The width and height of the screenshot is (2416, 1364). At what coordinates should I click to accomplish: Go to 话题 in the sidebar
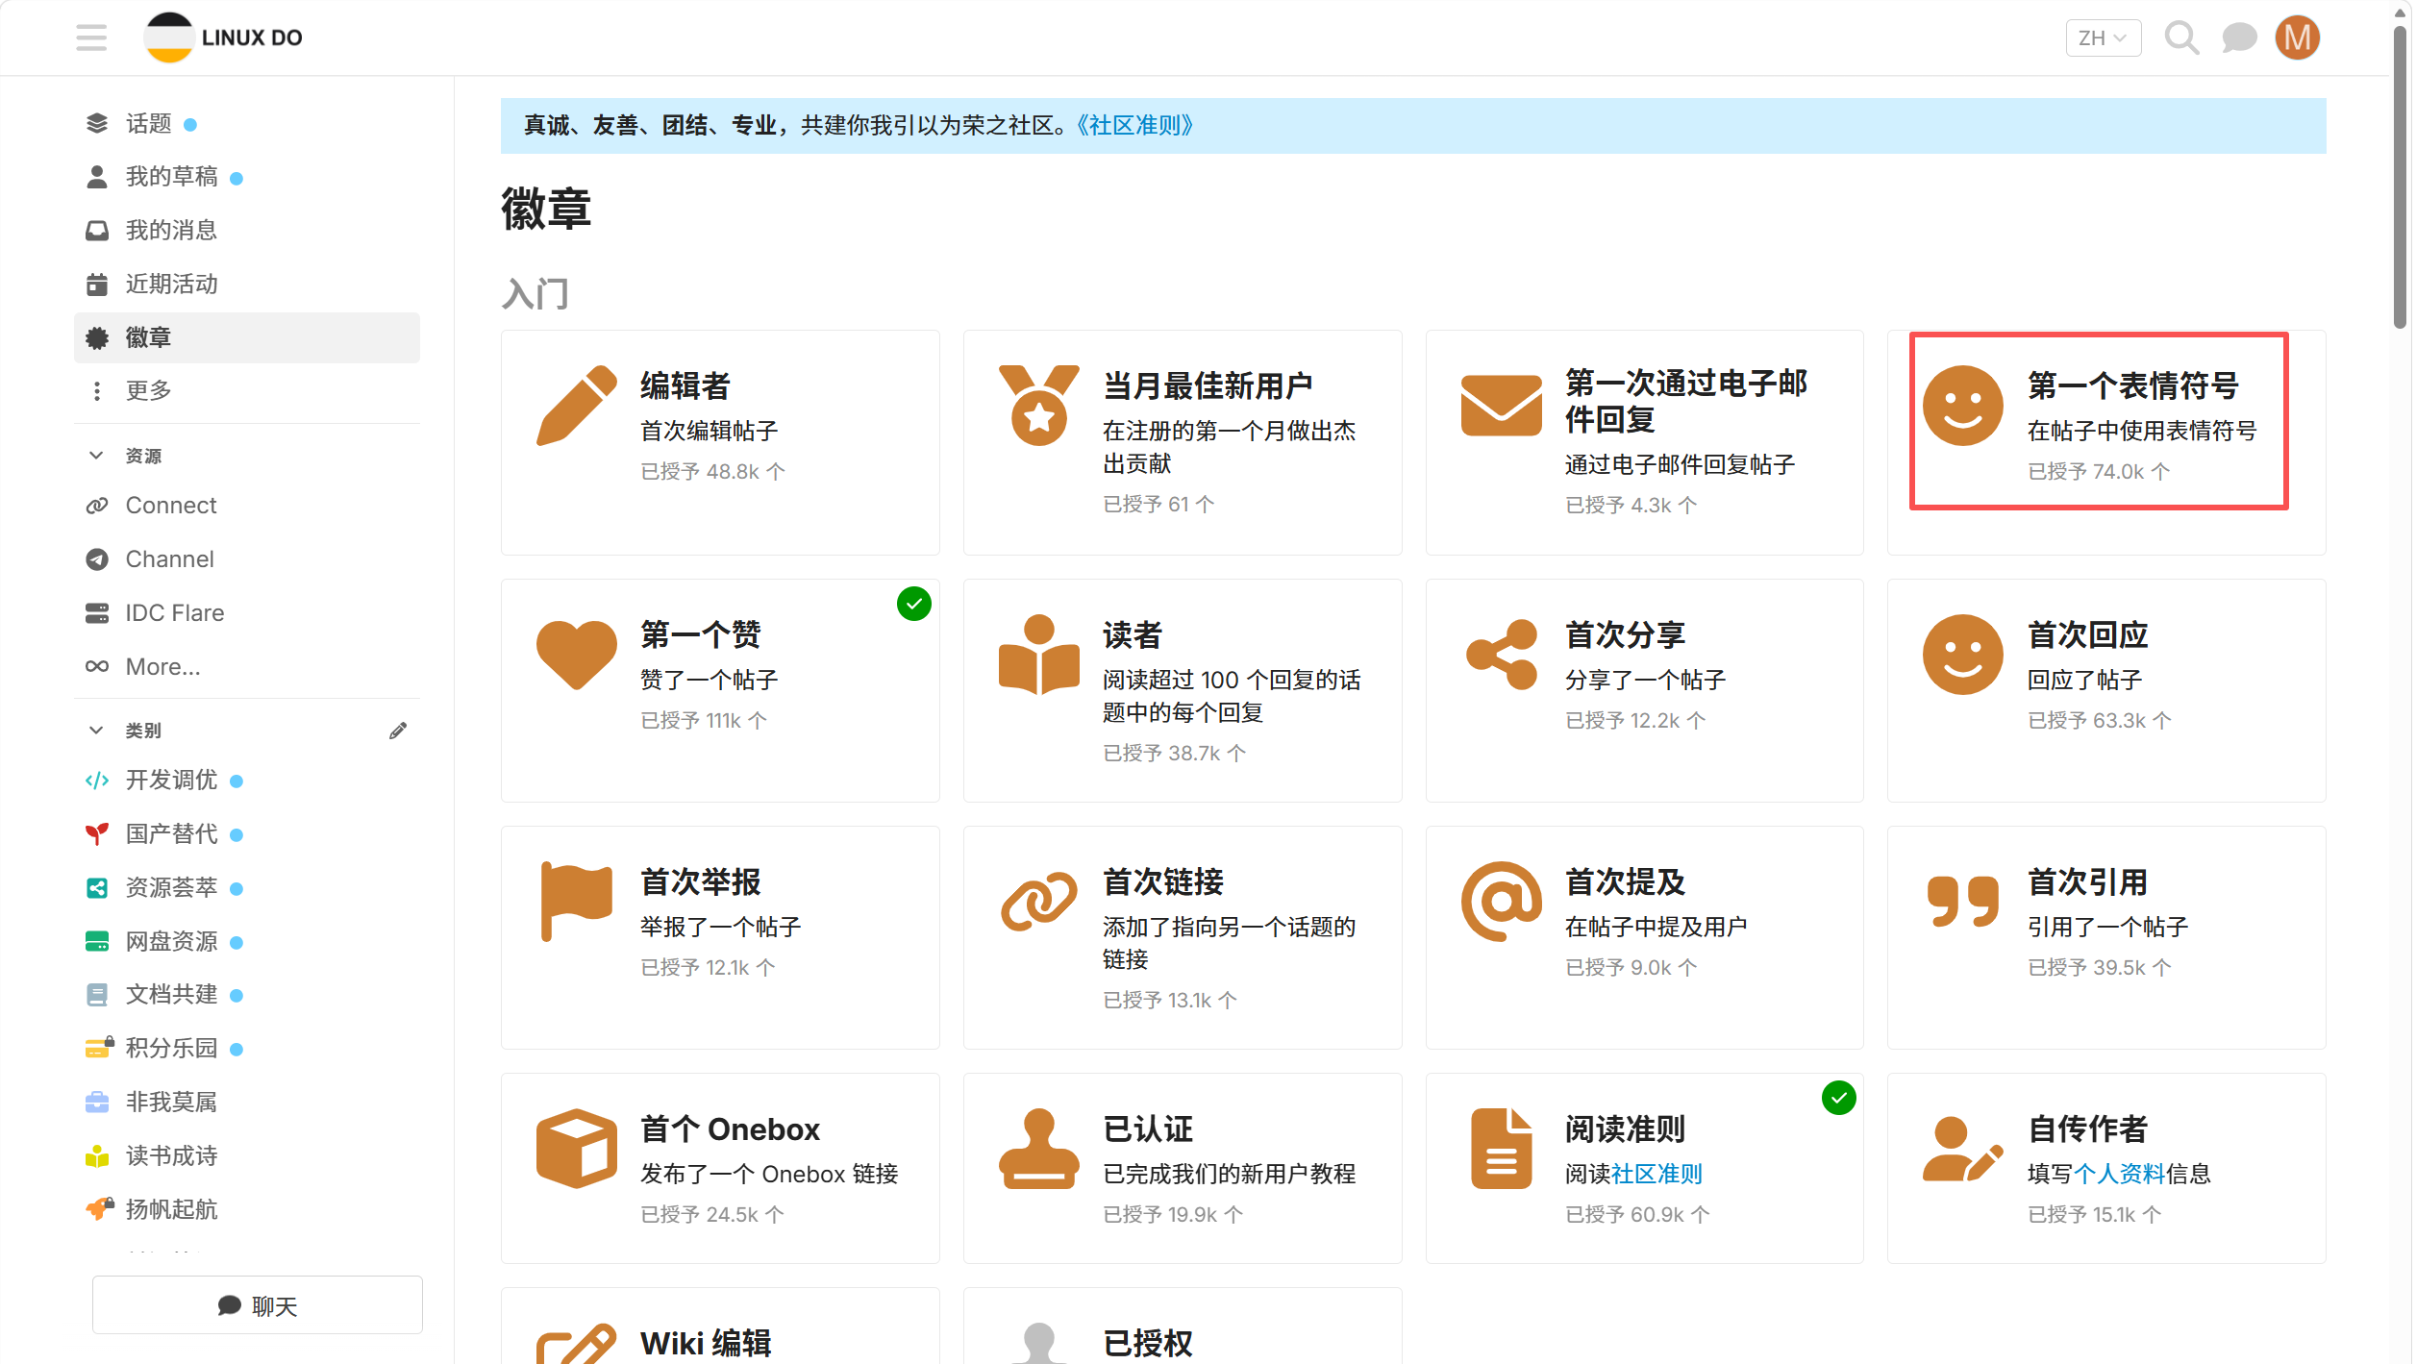[x=246, y=123]
